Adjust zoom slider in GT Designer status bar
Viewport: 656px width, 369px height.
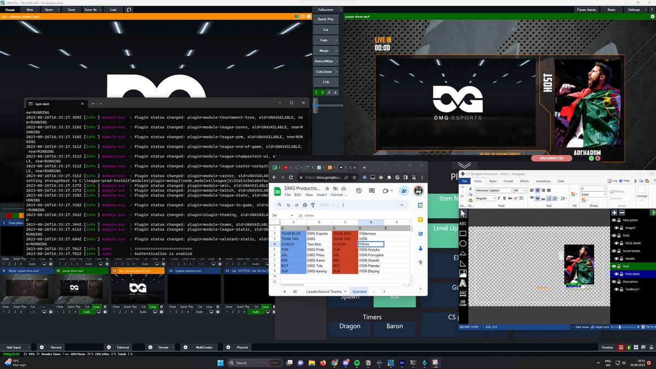(619, 327)
